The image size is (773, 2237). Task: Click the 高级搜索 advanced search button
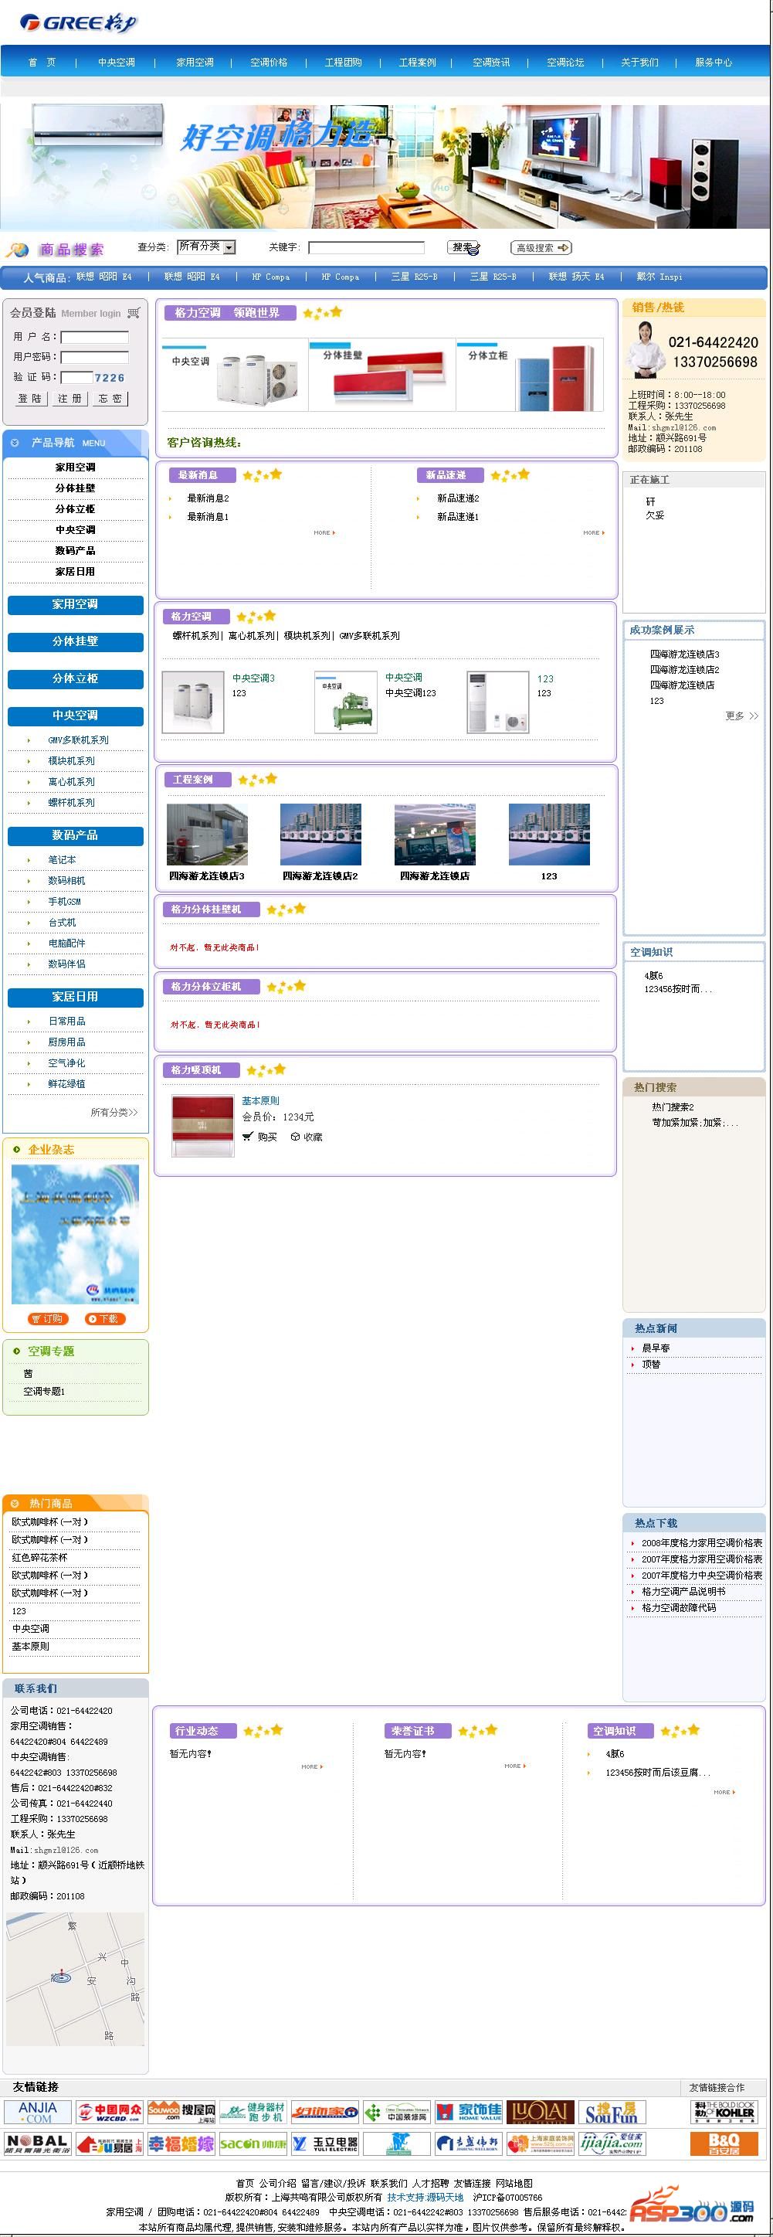(x=541, y=248)
